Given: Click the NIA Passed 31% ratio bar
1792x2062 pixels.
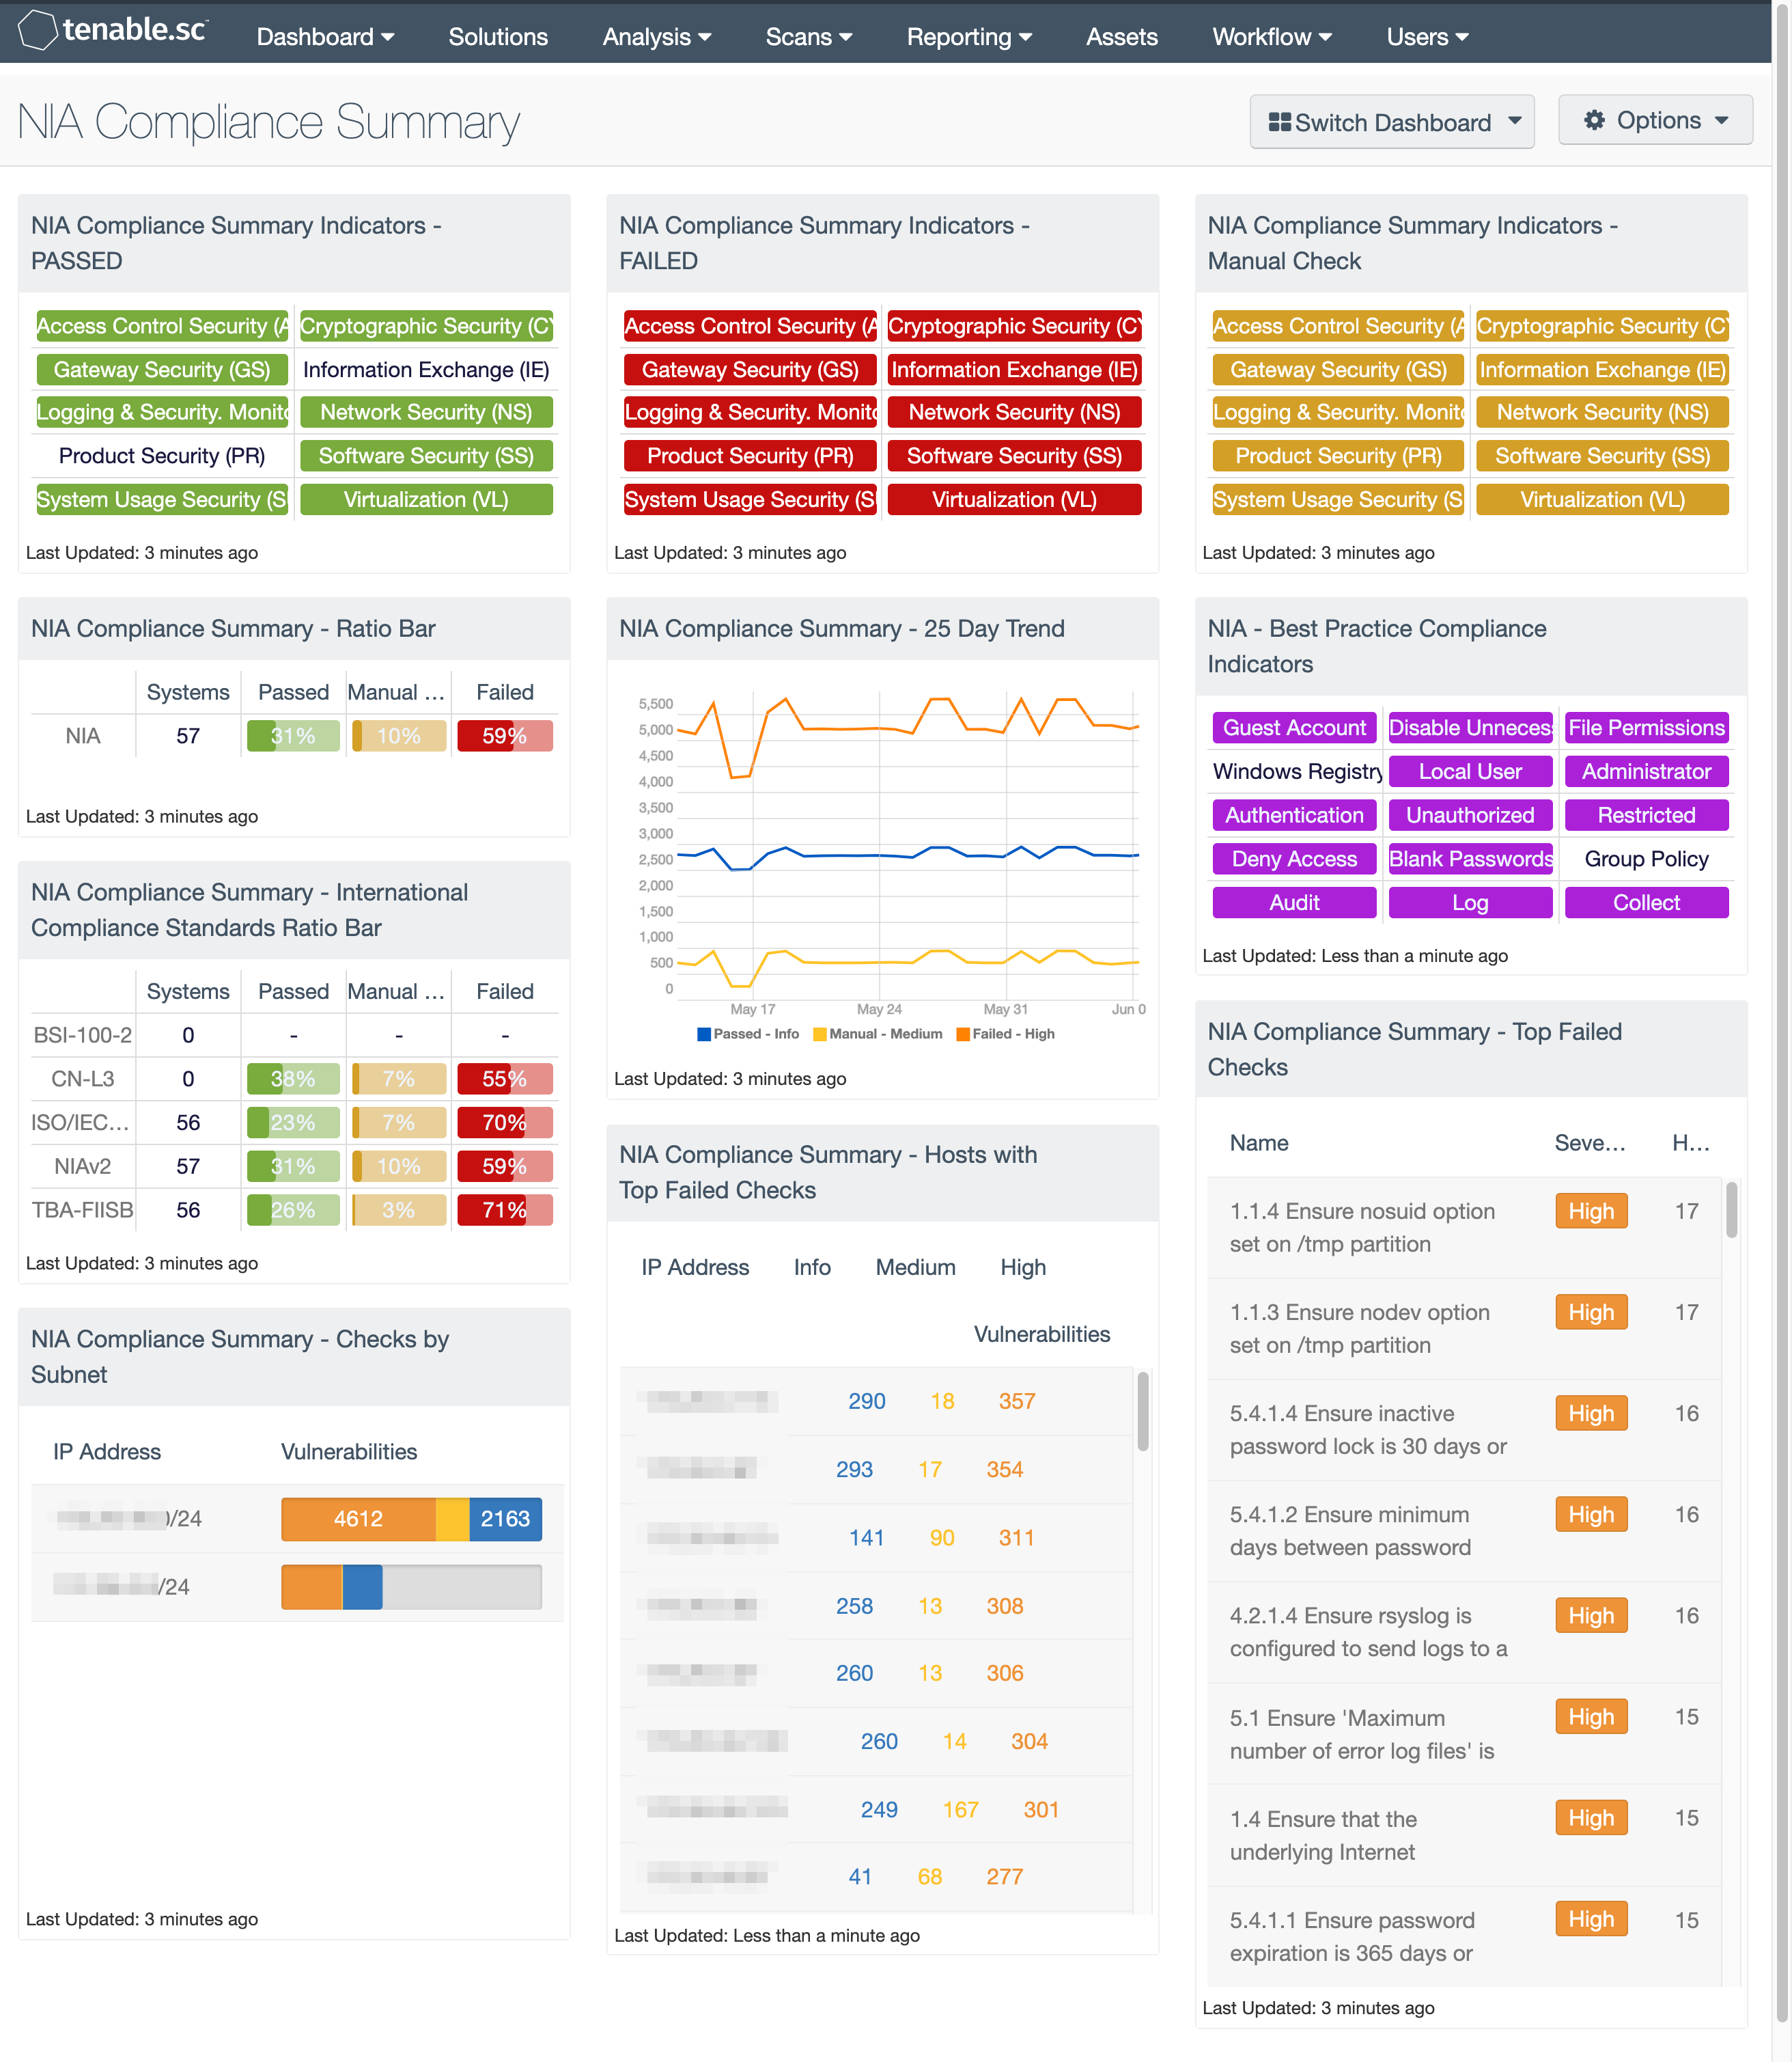Looking at the screenshot, I should click(293, 737).
